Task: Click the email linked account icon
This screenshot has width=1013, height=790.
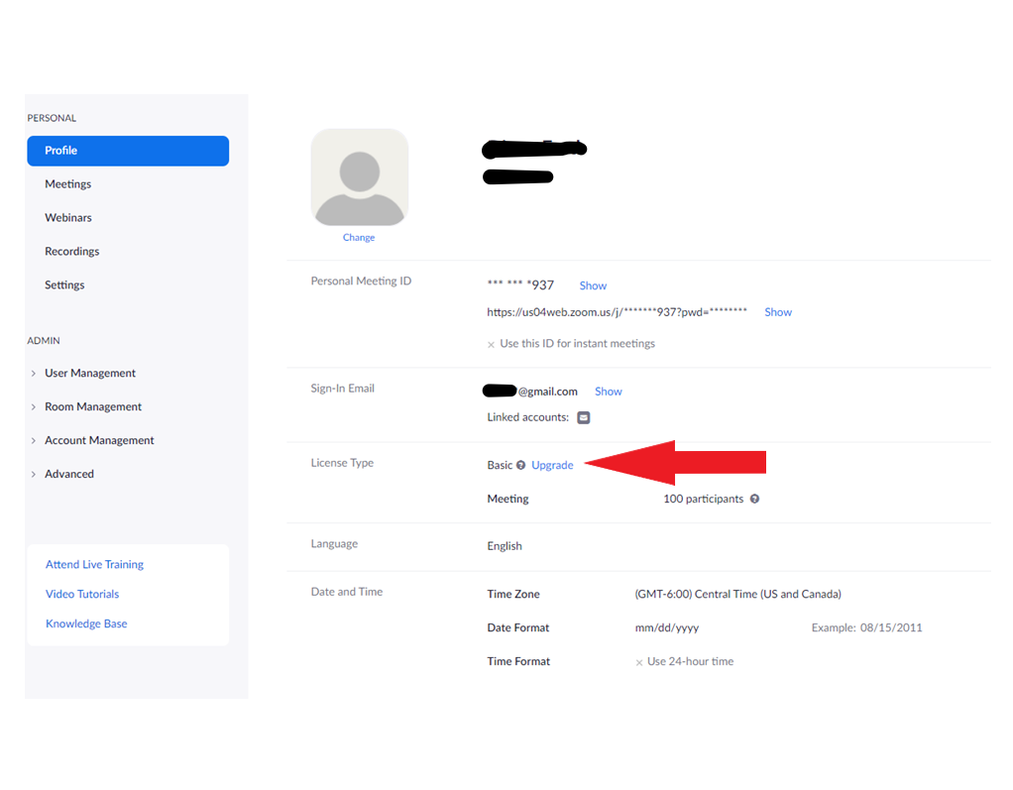Action: [x=583, y=417]
